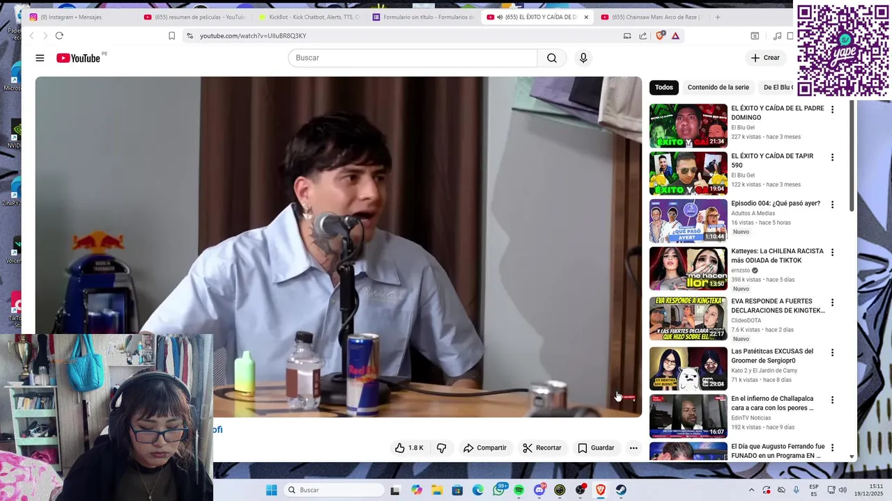Click the YouTube search magnifier button
This screenshot has width=892, height=501.
click(x=552, y=58)
